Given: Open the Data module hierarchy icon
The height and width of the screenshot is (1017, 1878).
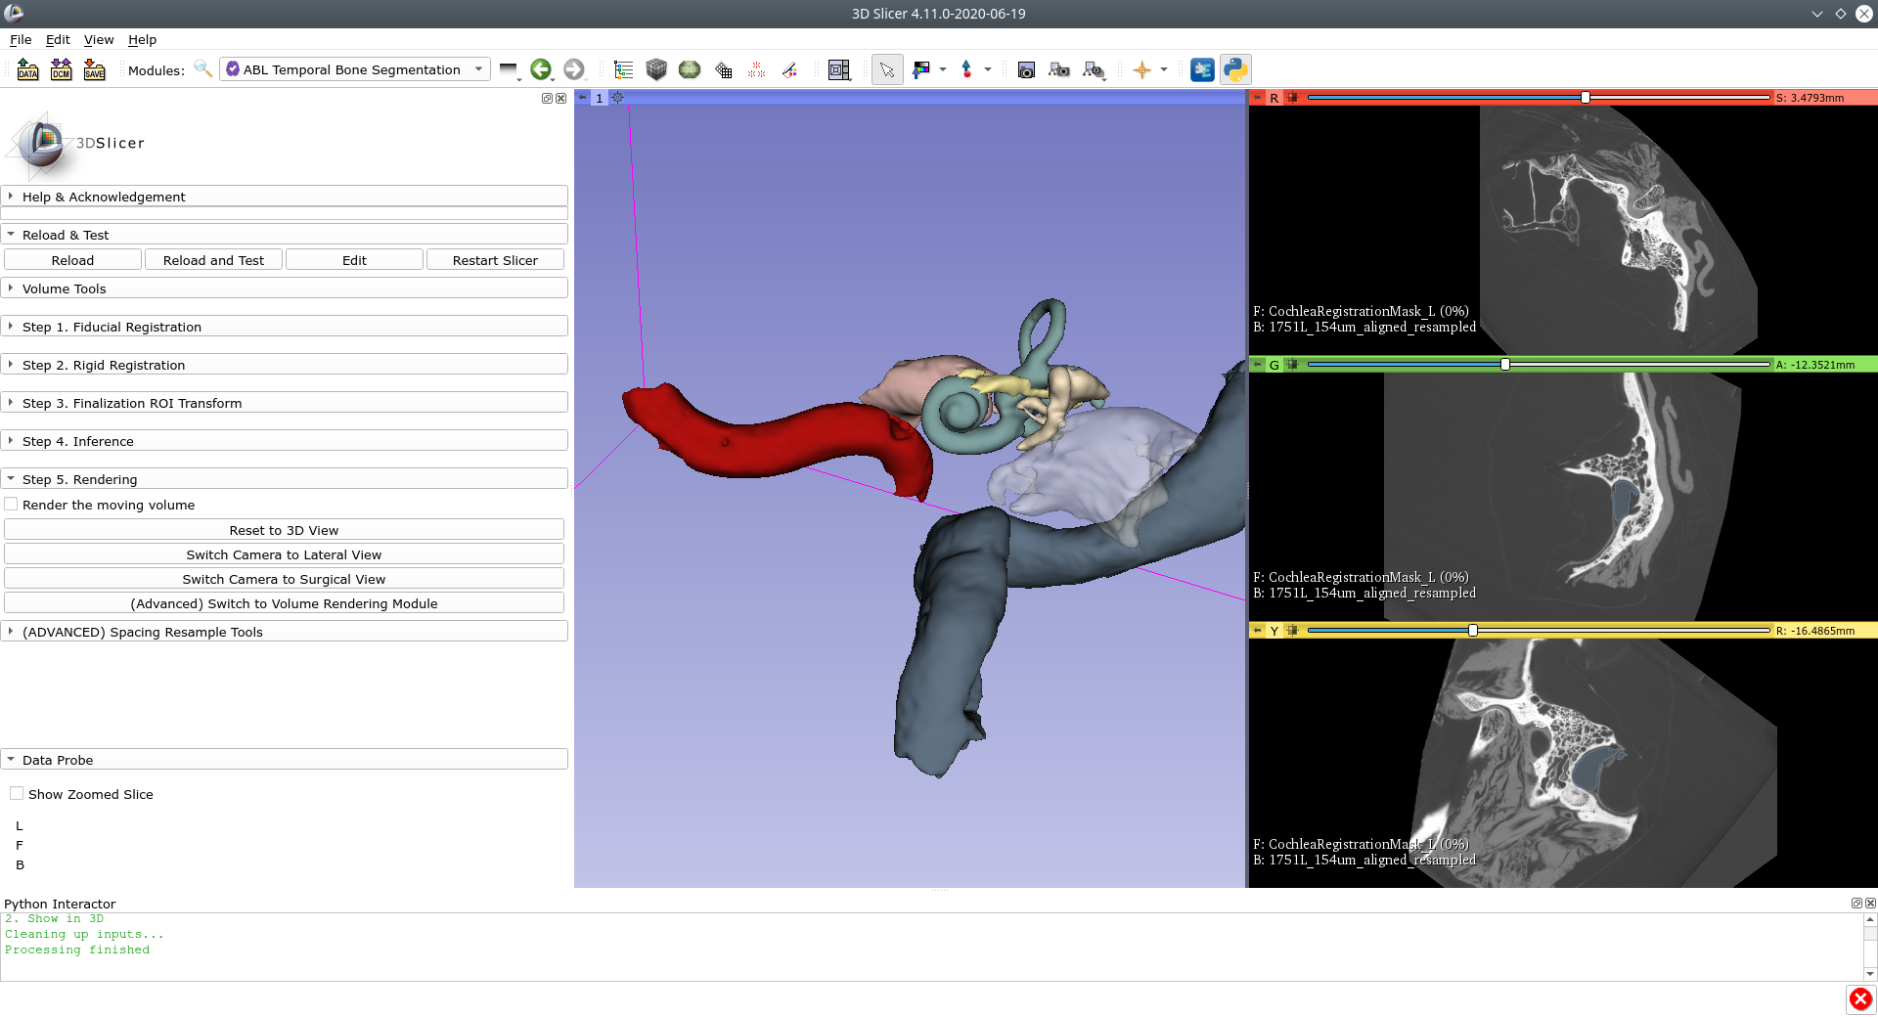Looking at the screenshot, I should pos(623,69).
